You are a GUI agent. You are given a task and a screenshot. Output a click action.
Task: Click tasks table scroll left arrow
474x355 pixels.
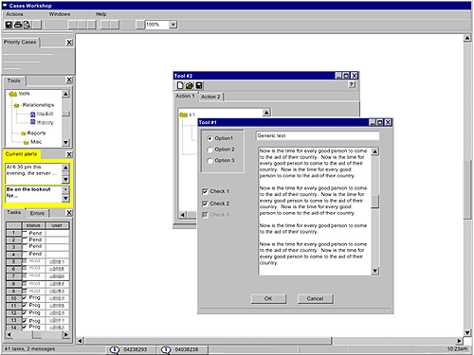(x=9, y=334)
